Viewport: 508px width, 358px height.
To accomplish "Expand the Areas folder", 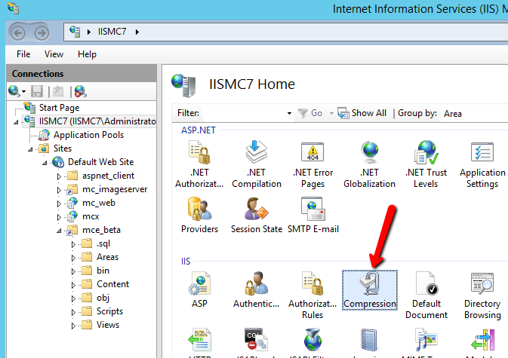I will click(x=73, y=258).
